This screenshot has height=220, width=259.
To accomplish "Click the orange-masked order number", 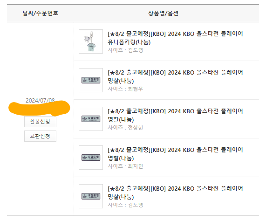I will coord(39,108).
